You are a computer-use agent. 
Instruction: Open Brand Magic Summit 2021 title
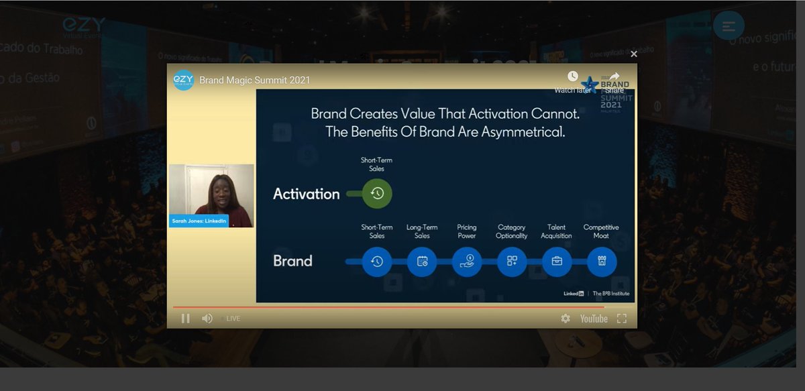pos(255,80)
